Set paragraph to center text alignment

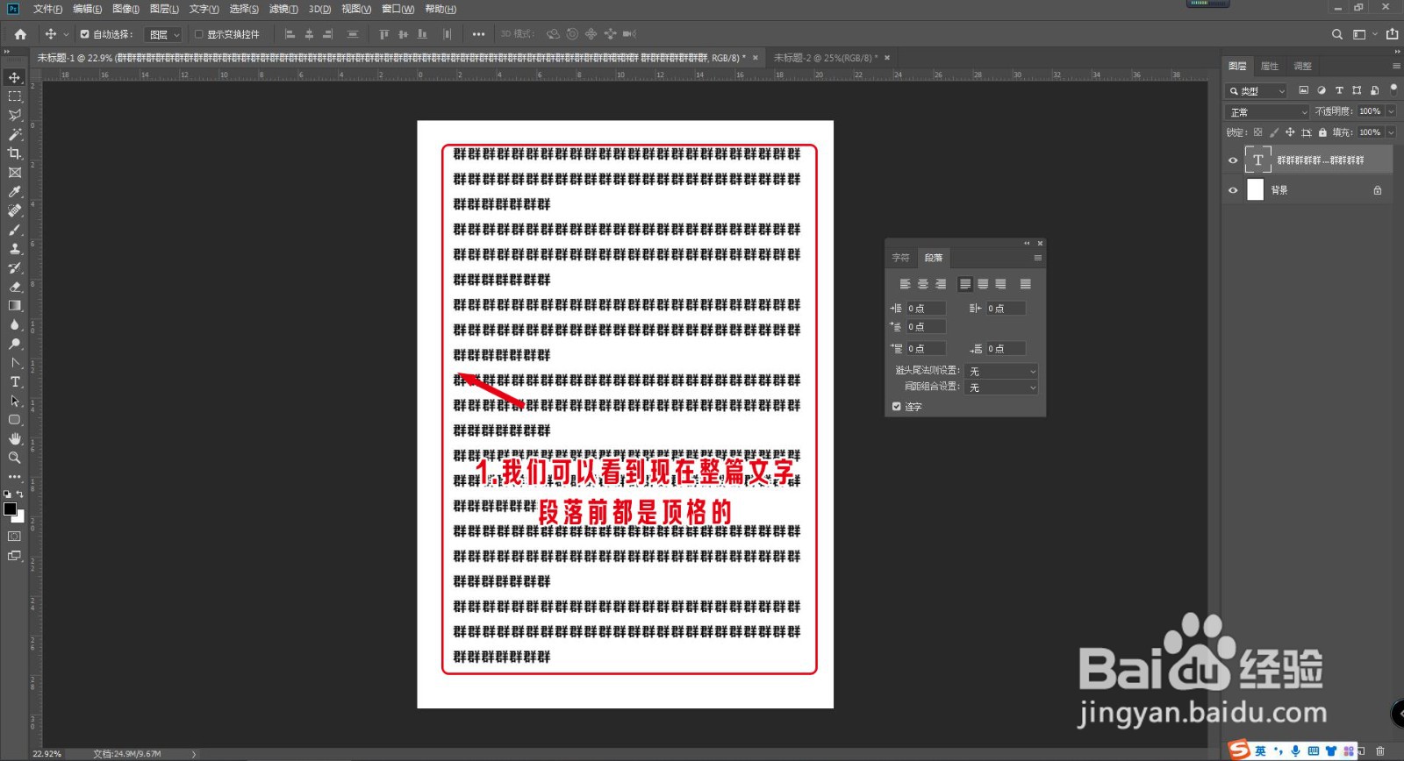point(923,284)
